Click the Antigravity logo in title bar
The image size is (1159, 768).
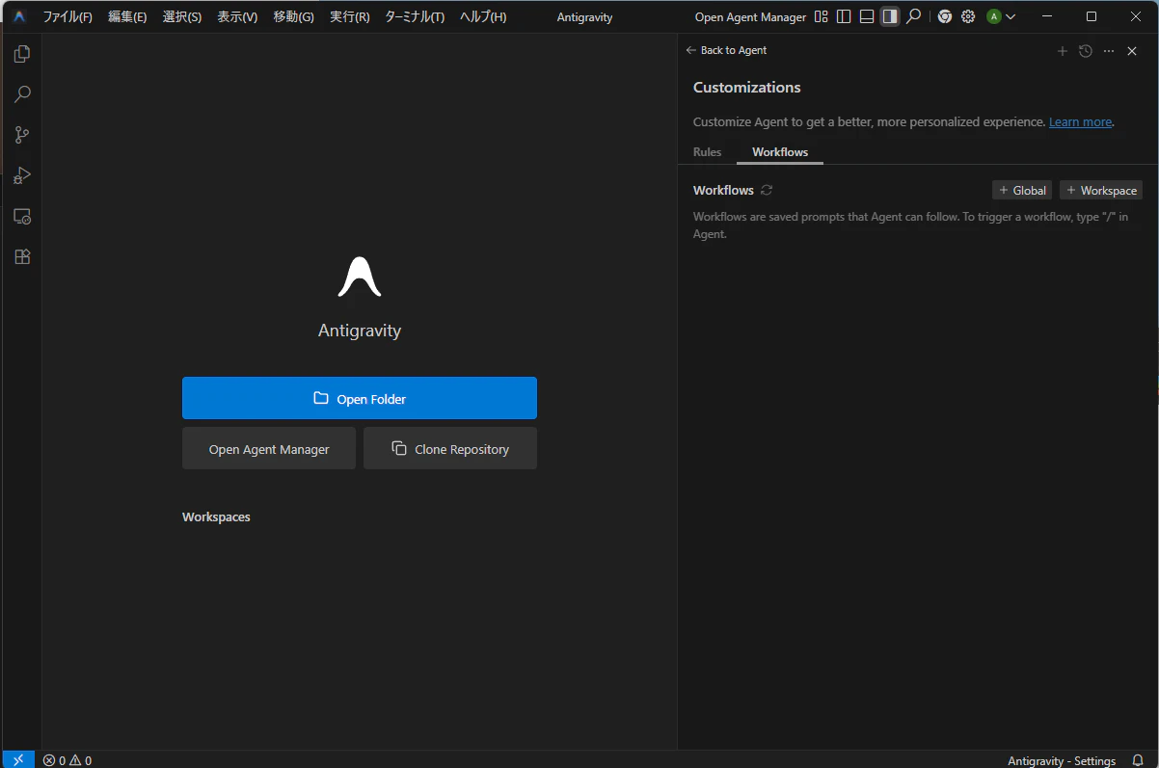click(19, 16)
